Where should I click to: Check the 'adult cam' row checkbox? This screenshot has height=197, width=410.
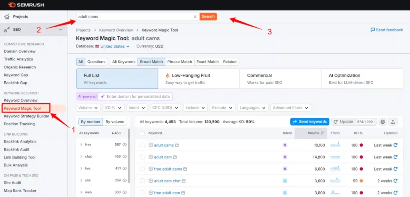click(x=142, y=157)
